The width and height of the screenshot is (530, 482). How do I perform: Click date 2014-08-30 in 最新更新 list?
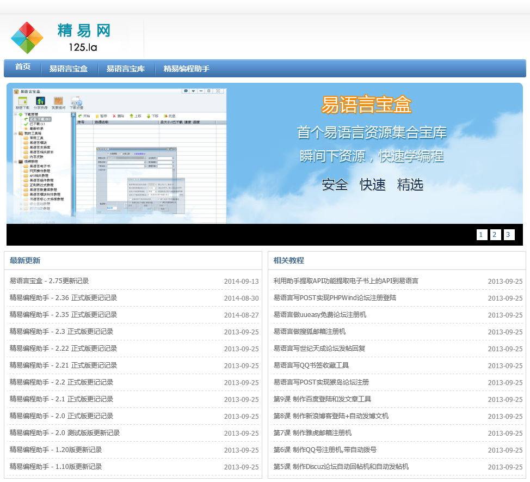pyautogui.click(x=242, y=298)
